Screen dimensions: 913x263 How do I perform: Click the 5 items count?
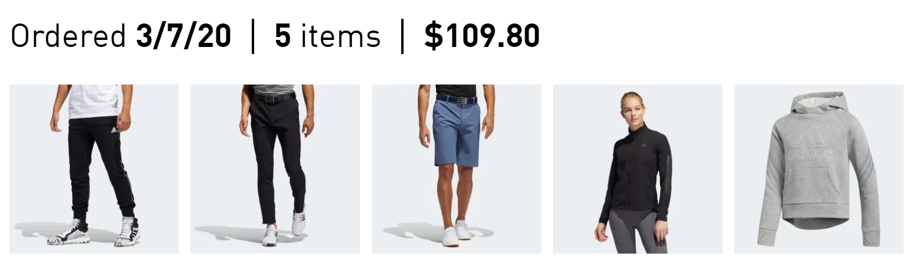[x=328, y=36]
